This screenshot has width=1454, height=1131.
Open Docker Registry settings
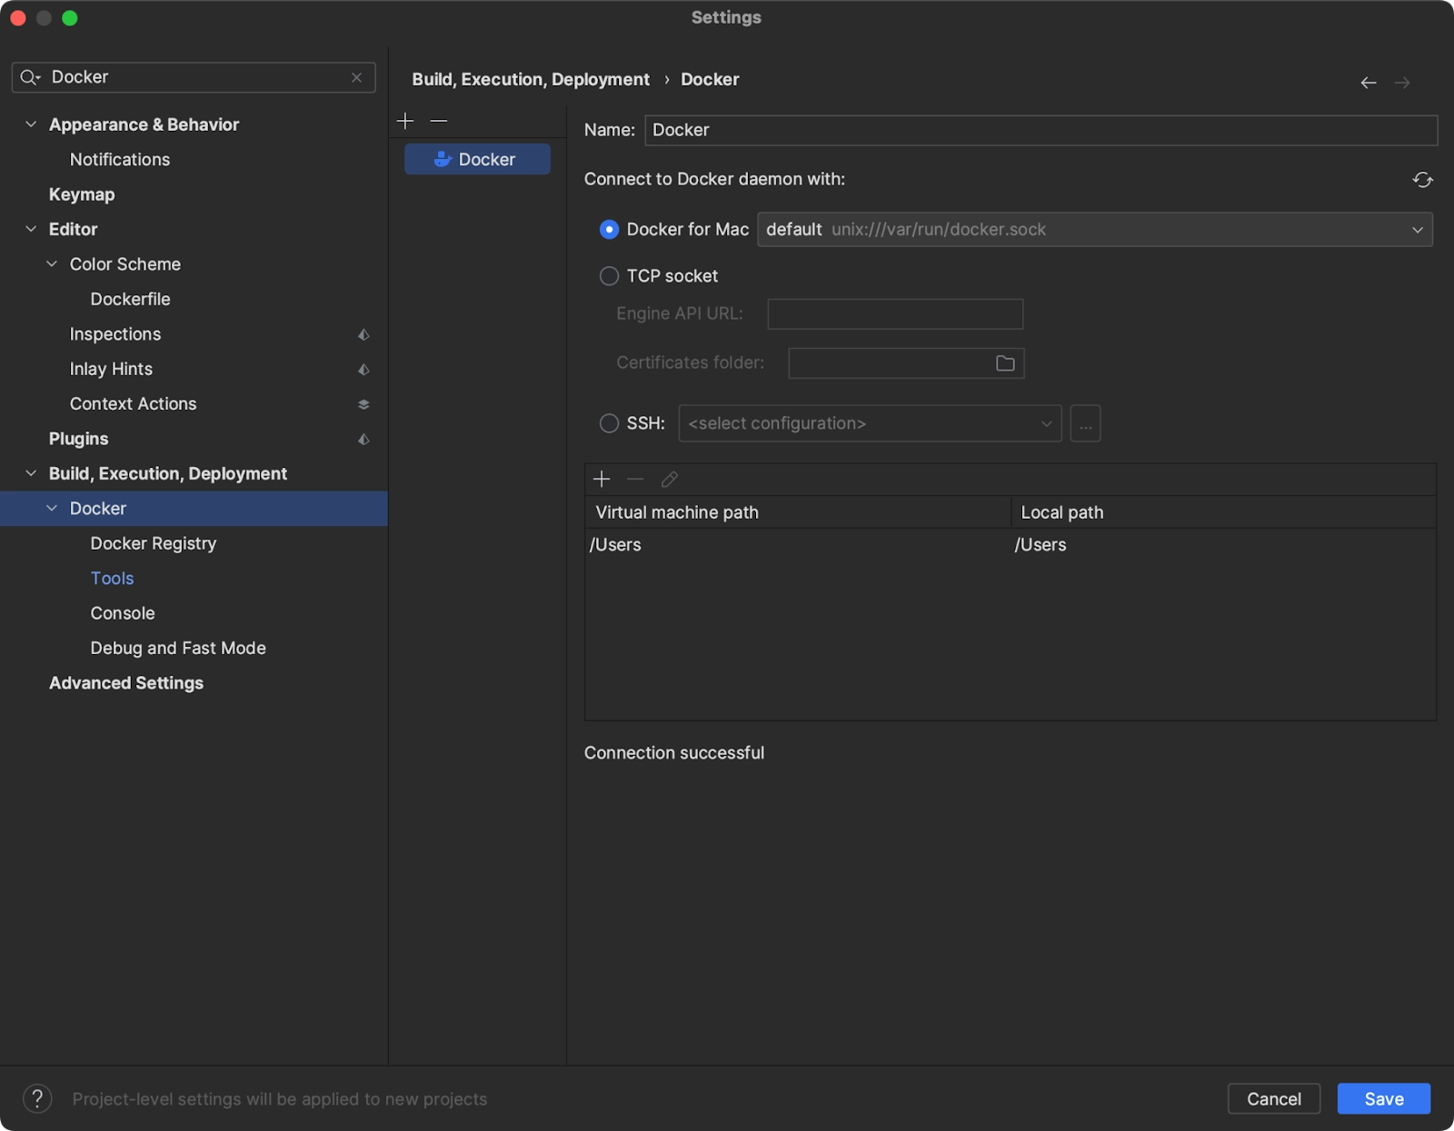pyautogui.click(x=154, y=543)
